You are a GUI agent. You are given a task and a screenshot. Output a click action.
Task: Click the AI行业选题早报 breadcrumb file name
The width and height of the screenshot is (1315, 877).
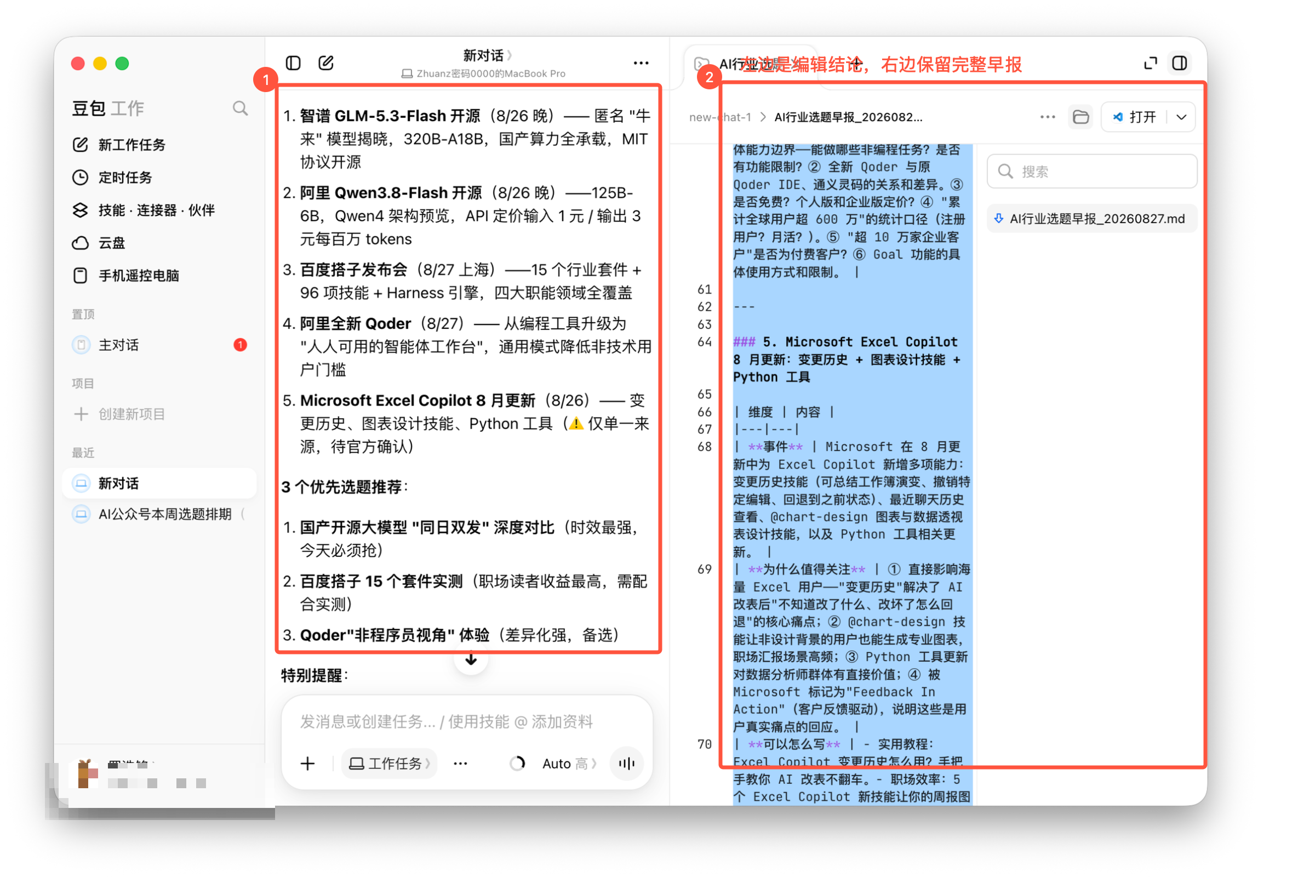coord(848,117)
